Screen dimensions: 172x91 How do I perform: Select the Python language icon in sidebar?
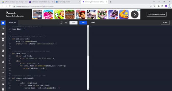3,23
